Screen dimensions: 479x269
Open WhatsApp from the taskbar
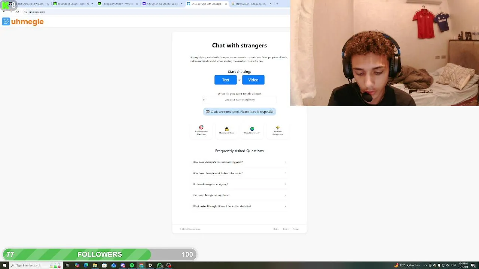click(x=160, y=265)
